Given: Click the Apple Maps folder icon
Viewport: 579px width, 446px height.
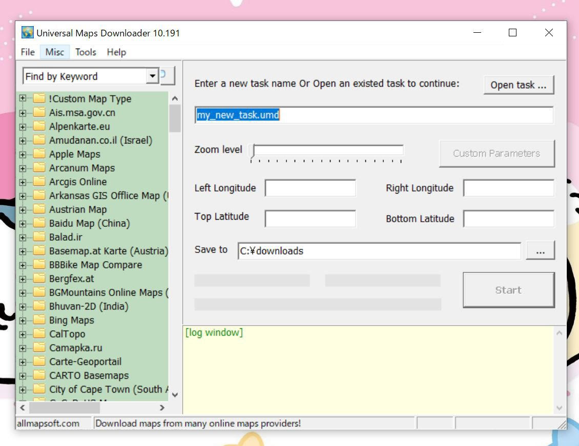Looking at the screenshot, I should tap(39, 154).
